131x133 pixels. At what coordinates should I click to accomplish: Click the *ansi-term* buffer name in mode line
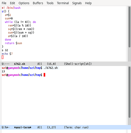click(x=23, y=127)
